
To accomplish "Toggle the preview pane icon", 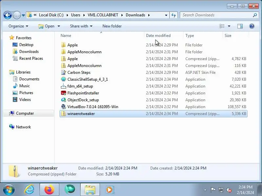I will (240, 26).
